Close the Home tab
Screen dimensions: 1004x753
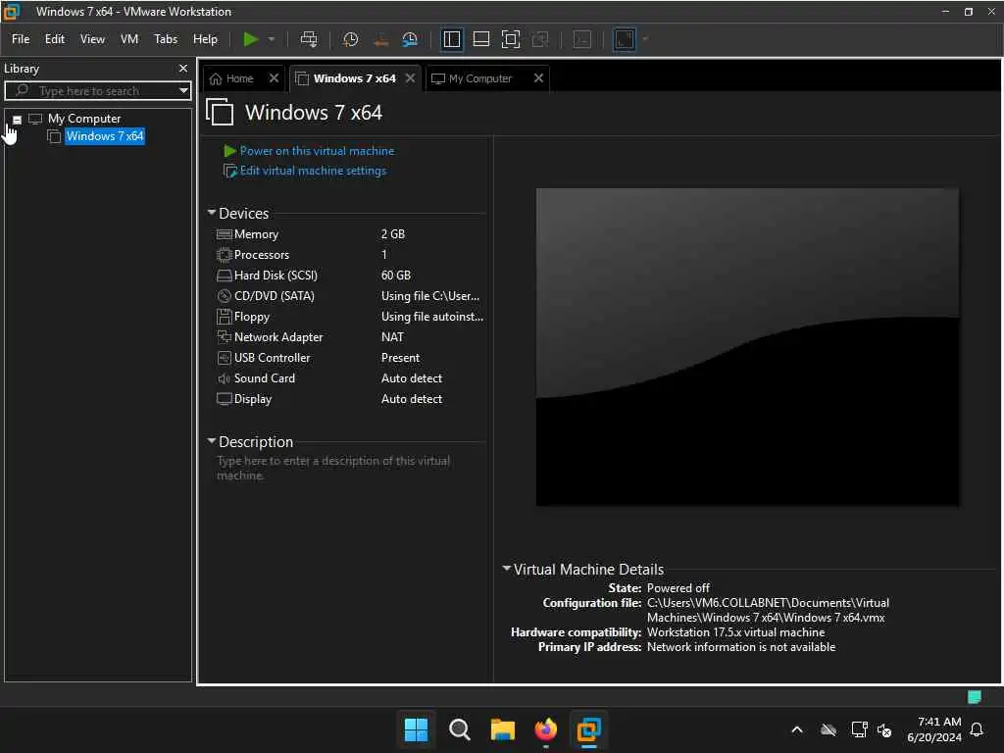(275, 77)
